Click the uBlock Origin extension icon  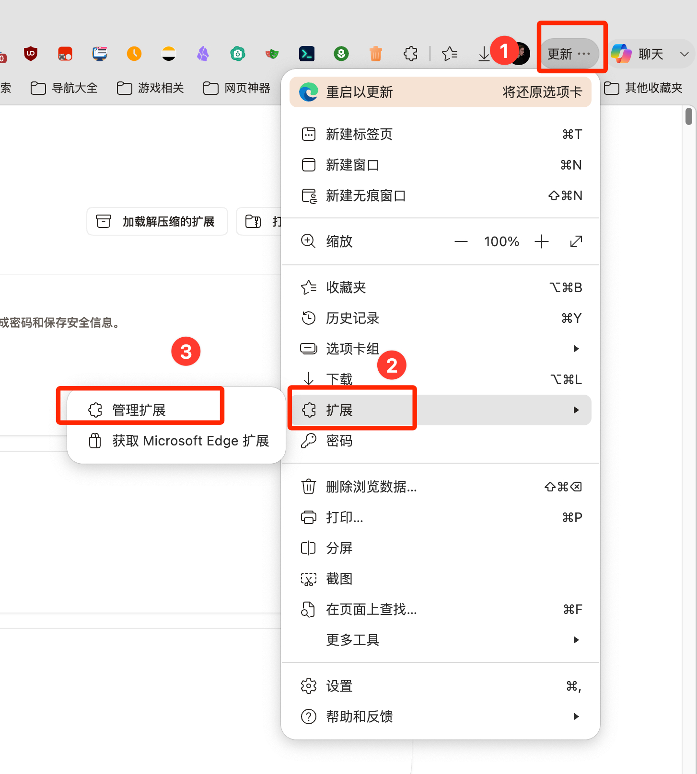coord(31,53)
